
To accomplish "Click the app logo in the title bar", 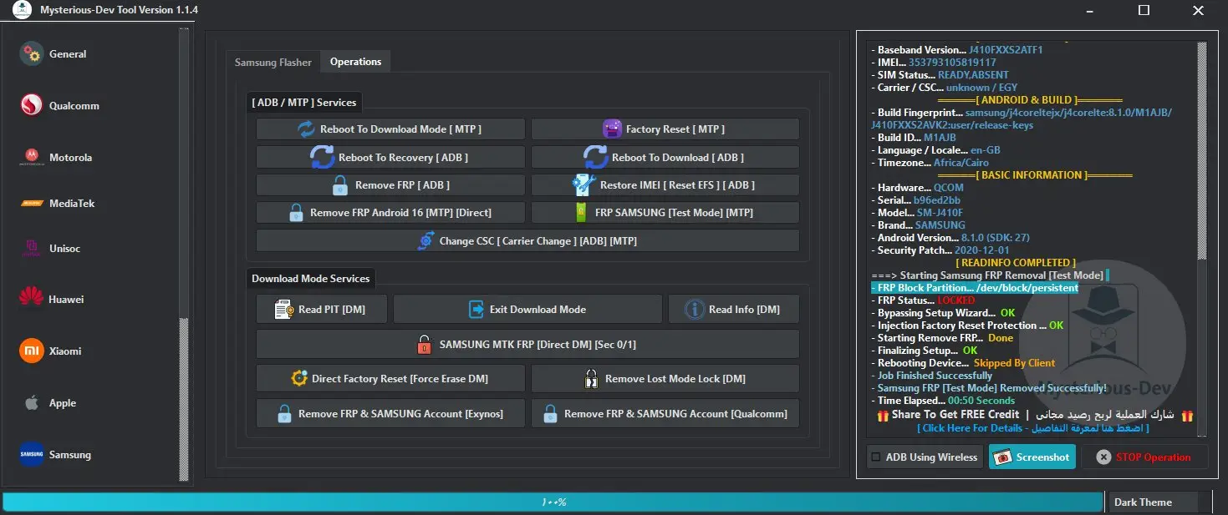I will coord(23,11).
